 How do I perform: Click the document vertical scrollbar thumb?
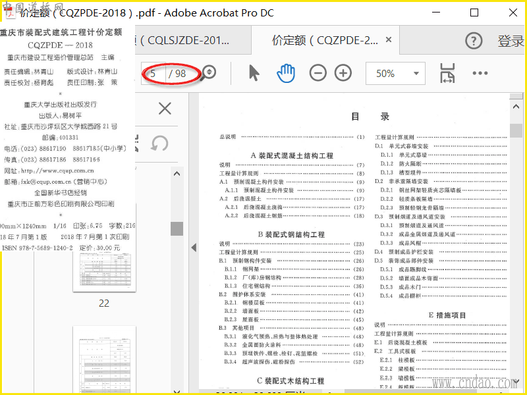[x=516, y=130]
